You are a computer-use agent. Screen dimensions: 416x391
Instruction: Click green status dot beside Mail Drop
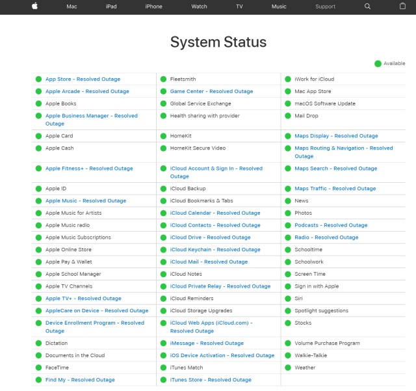288,116
